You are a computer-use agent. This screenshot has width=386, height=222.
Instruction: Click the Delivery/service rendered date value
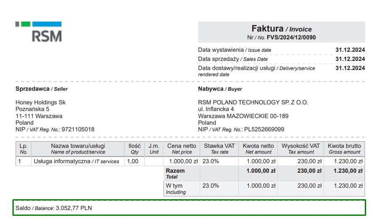click(350, 68)
